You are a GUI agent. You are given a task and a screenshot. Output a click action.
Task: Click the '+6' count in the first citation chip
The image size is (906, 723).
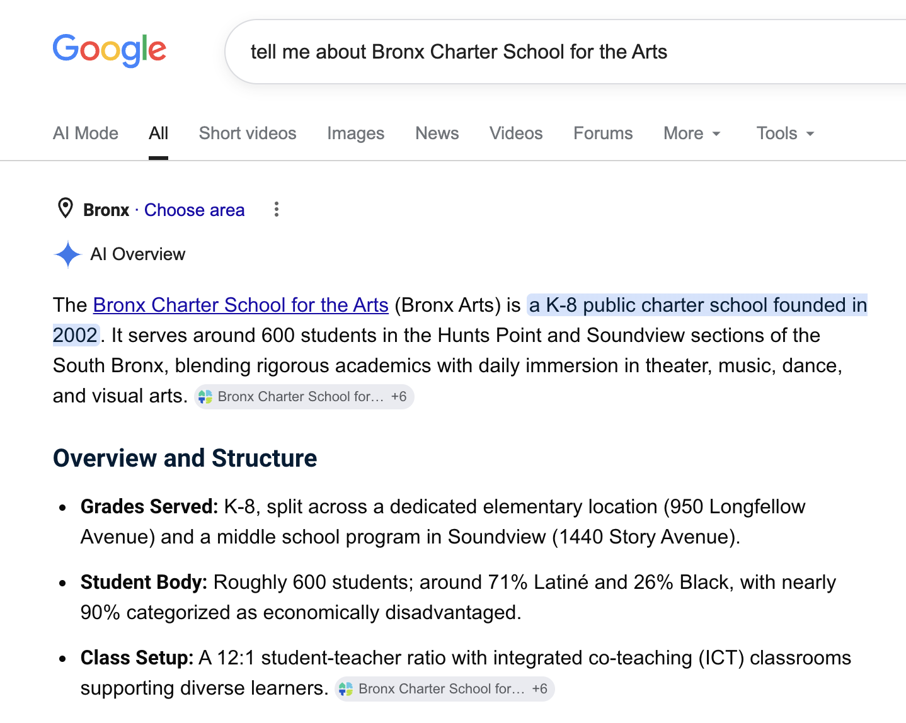coord(399,397)
